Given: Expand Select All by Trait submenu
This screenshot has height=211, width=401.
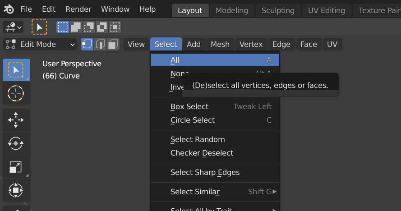Looking at the screenshot, I should point(215,209).
